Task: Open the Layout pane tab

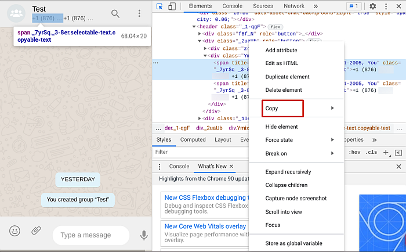Action: (x=223, y=140)
